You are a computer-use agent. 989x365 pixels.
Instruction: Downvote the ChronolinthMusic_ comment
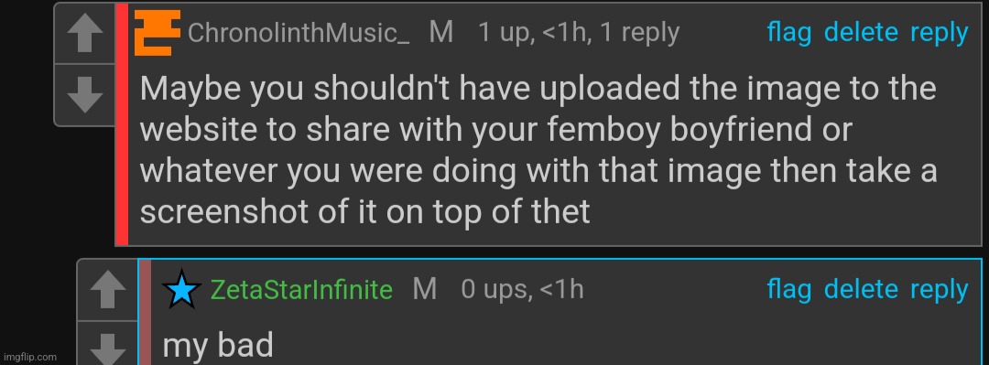pyautogui.click(x=84, y=94)
